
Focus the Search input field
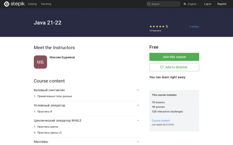(163, 4)
